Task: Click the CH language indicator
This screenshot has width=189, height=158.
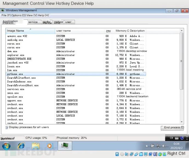Action: pos(171,138)
